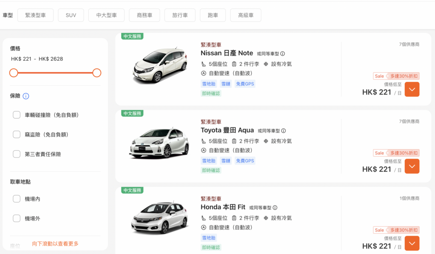Click air conditioning snowflake icon for Honda Fit

click(x=266, y=218)
